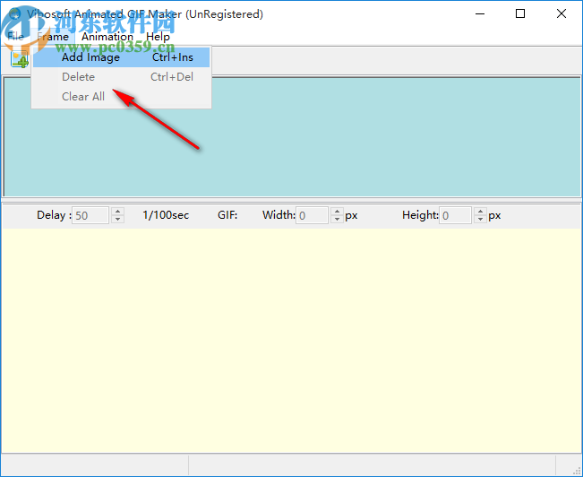This screenshot has height=477, width=583.
Task: Click the window resize grip
Action: [x=576, y=471]
